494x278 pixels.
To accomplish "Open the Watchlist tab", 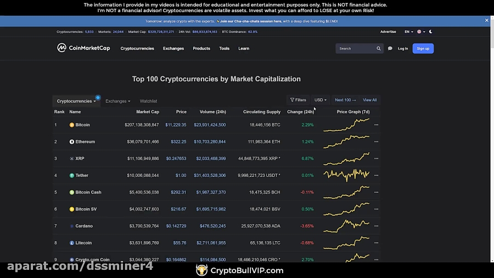I will click(x=148, y=101).
